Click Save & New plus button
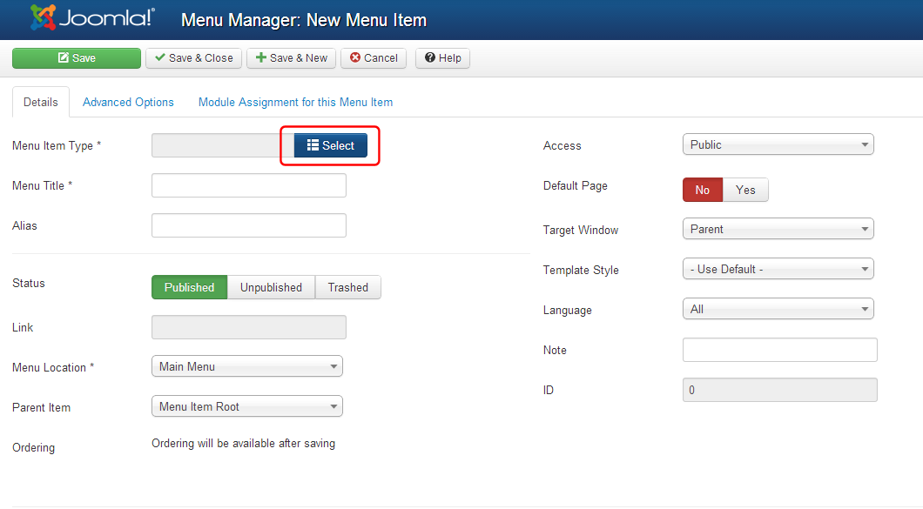The width and height of the screenshot is (923, 509). pos(292,58)
